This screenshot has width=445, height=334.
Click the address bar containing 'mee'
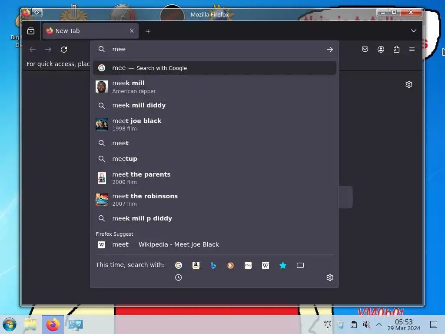click(x=214, y=49)
